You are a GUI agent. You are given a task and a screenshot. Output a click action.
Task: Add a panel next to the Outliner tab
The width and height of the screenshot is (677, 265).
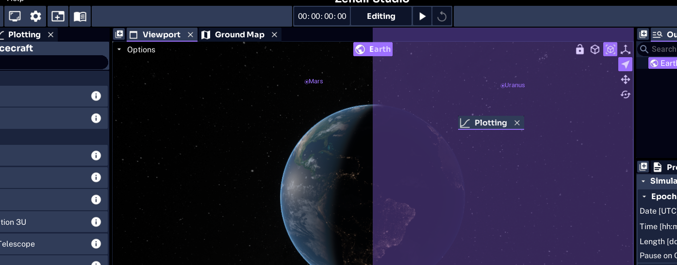tap(644, 34)
